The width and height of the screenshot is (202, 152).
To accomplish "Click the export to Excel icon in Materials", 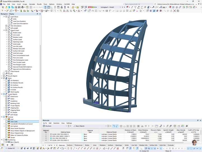I will coord(175,126).
